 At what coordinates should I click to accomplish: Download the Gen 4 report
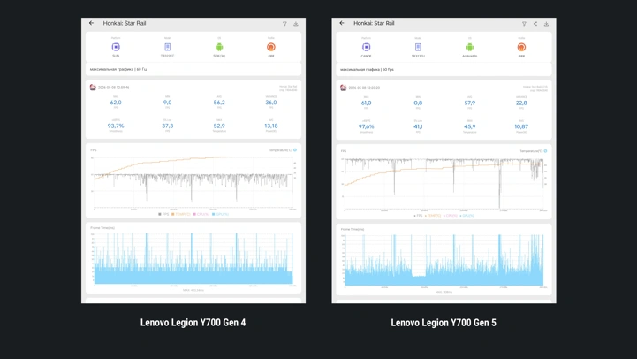coord(296,24)
